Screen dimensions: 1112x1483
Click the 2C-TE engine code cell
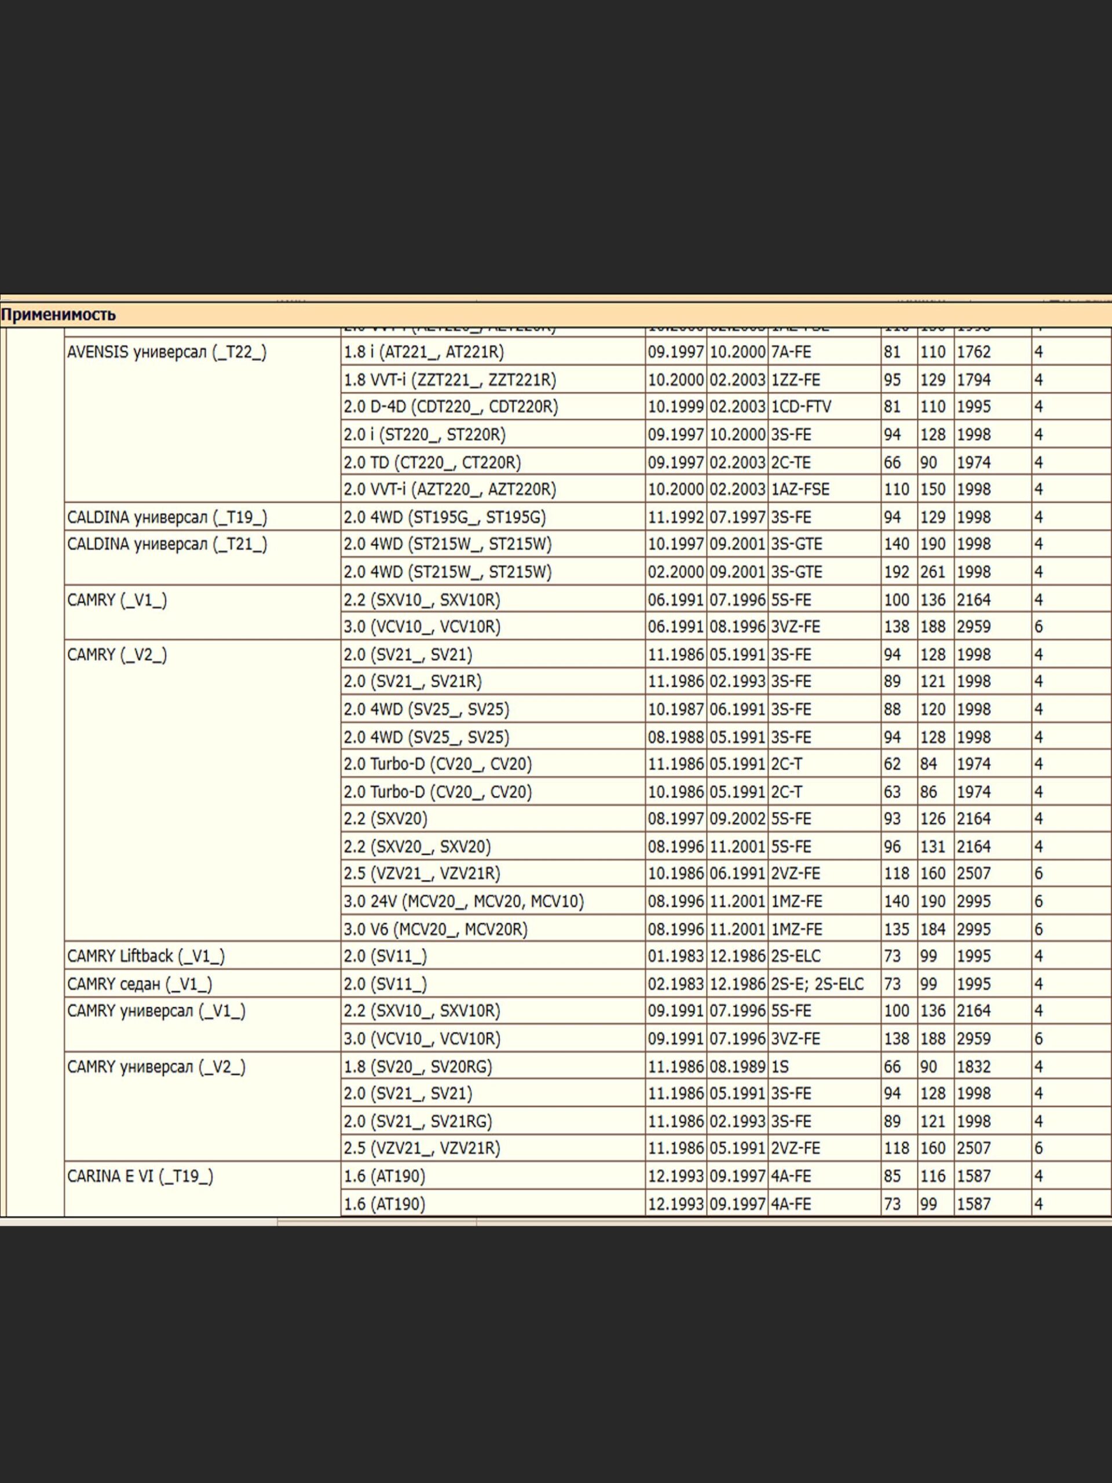point(791,463)
